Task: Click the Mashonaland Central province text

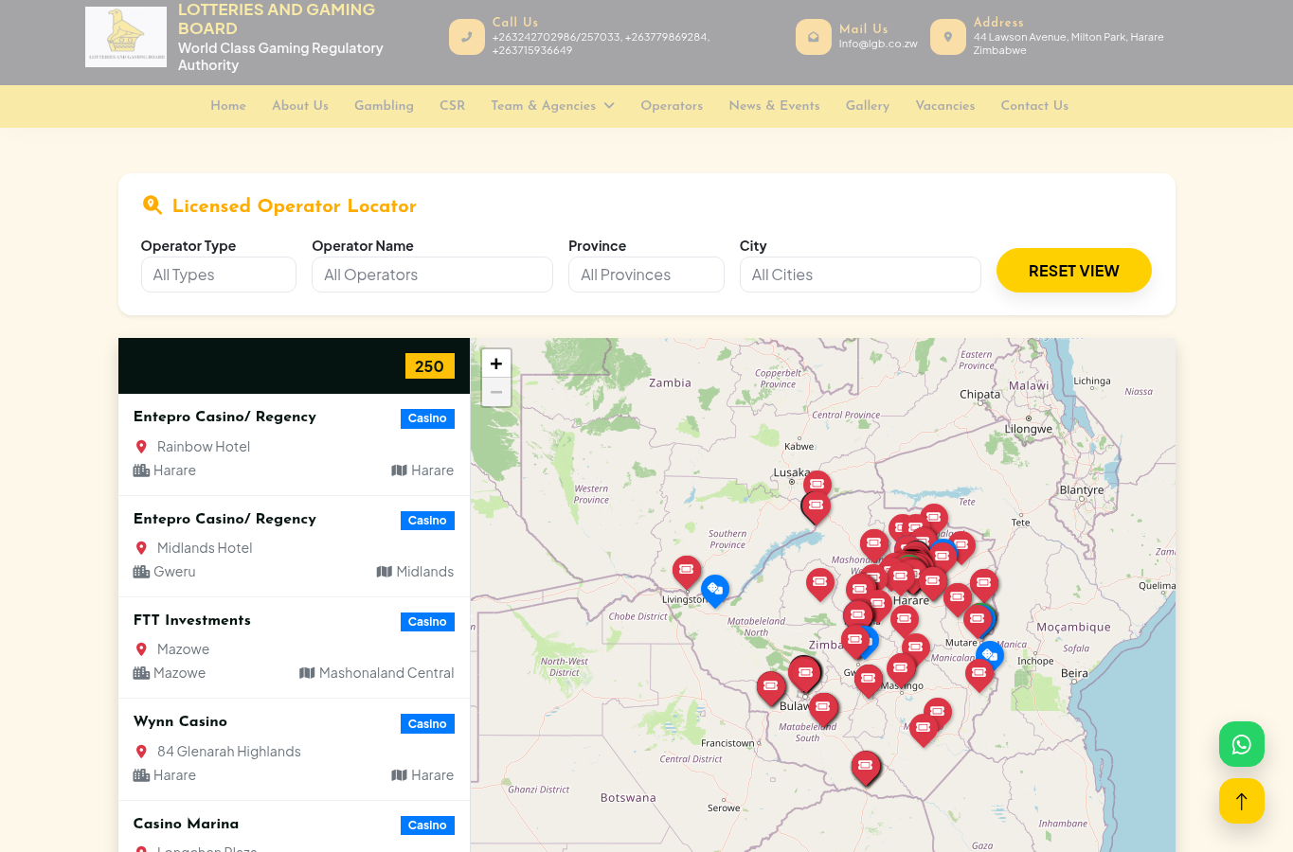Action: (x=386, y=673)
